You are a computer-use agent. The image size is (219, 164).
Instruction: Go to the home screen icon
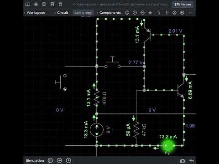tap(36, 4)
